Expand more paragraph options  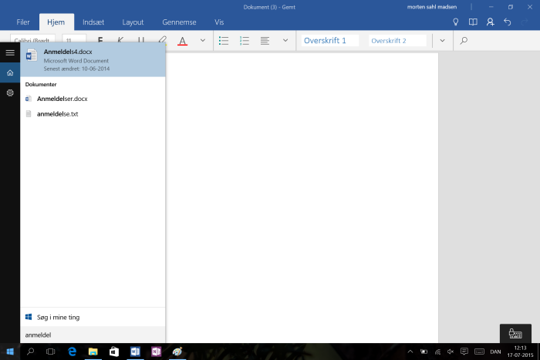tap(285, 40)
